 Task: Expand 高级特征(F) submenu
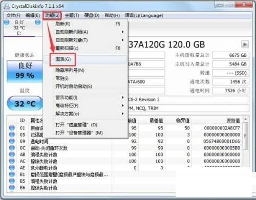coord(86,106)
